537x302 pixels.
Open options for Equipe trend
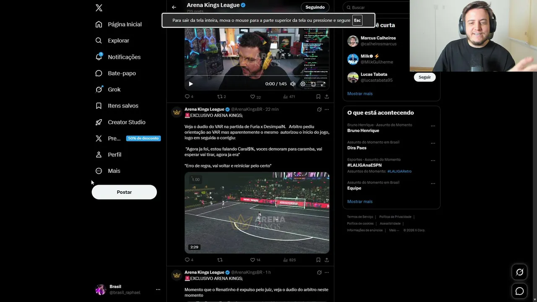[433, 184]
